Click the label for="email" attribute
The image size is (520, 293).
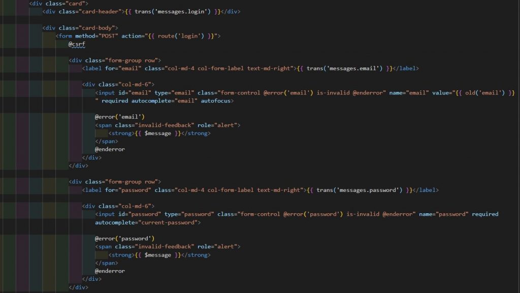tap(123, 68)
